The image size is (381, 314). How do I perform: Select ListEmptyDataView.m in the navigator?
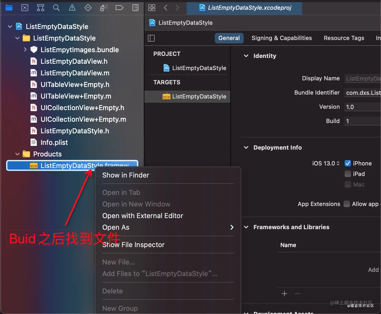(75, 73)
